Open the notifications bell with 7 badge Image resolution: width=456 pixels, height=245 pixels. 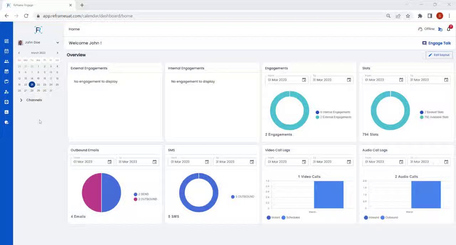(x=449, y=29)
